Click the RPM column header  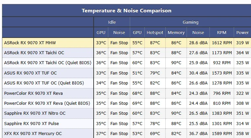(222, 32)
